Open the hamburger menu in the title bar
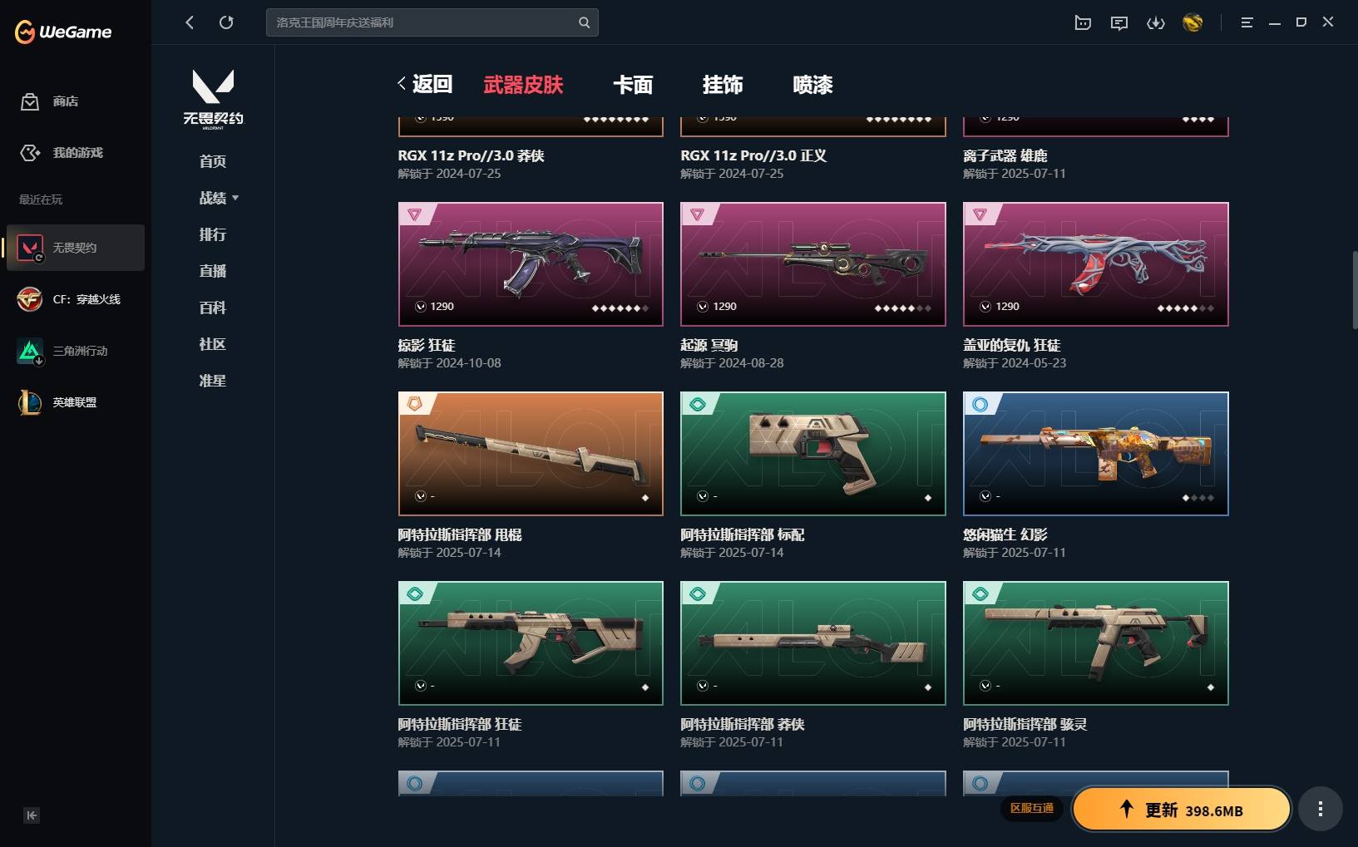The width and height of the screenshot is (1358, 847). (1247, 22)
